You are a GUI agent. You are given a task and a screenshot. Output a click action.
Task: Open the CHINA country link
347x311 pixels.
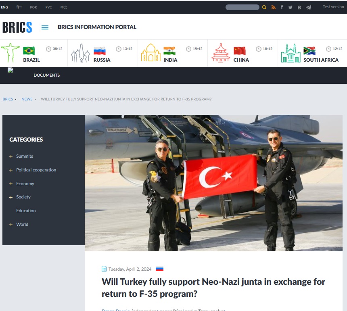241,60
